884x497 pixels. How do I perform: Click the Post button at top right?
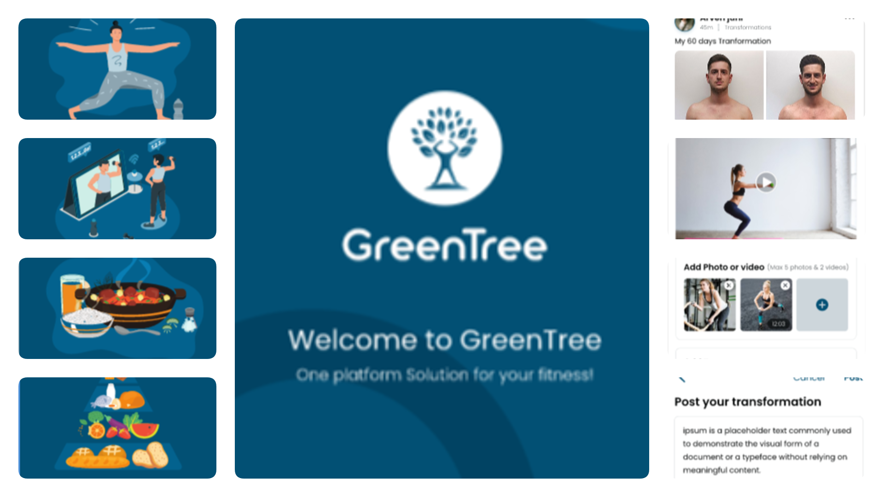point(853,378)
